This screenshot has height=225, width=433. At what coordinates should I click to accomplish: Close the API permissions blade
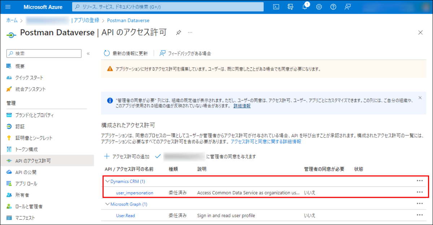coord(420,32)
